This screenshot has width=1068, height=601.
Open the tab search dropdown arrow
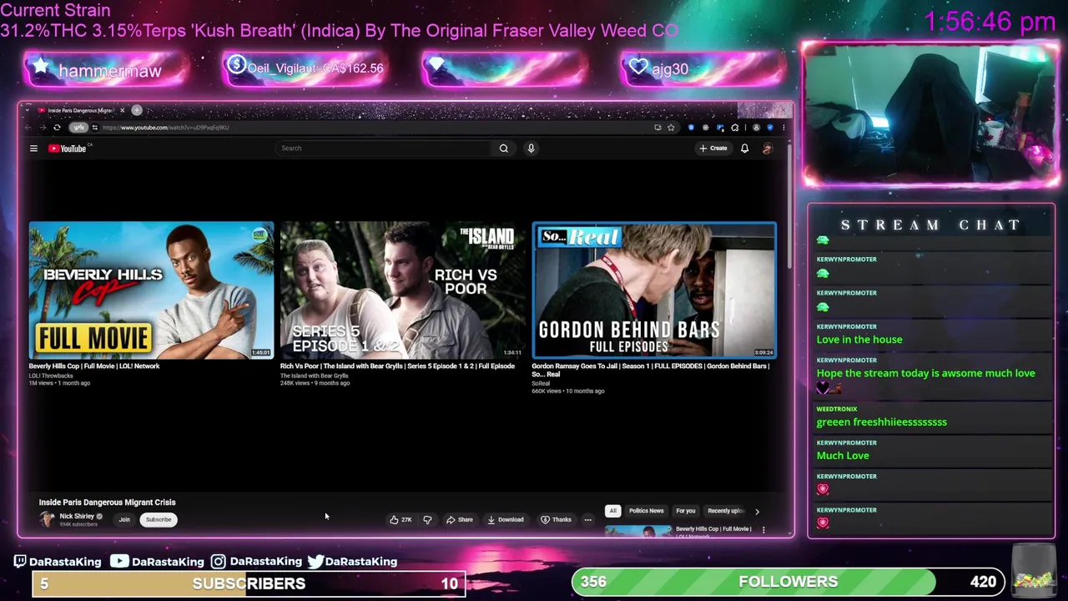pyautogui.click(x=28, y=110)
